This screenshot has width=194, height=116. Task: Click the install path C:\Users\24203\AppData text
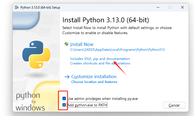pos(117,50)
